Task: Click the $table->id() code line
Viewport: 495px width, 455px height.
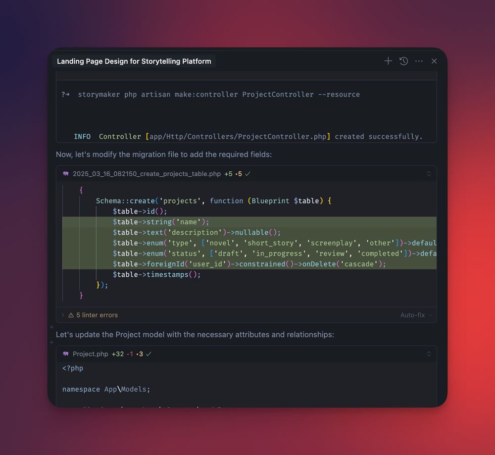Action: pyautogui.click(x=140, y=211)
